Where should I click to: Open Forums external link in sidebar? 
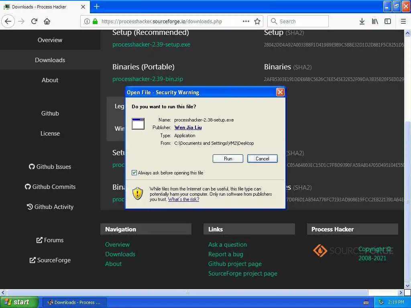click(x=50, y=240)
